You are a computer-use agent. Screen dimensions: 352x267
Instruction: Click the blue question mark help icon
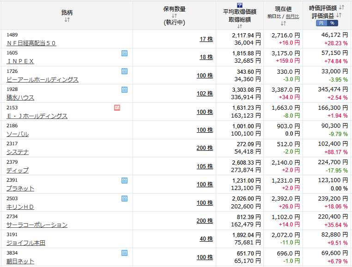(x=240, y=5)
